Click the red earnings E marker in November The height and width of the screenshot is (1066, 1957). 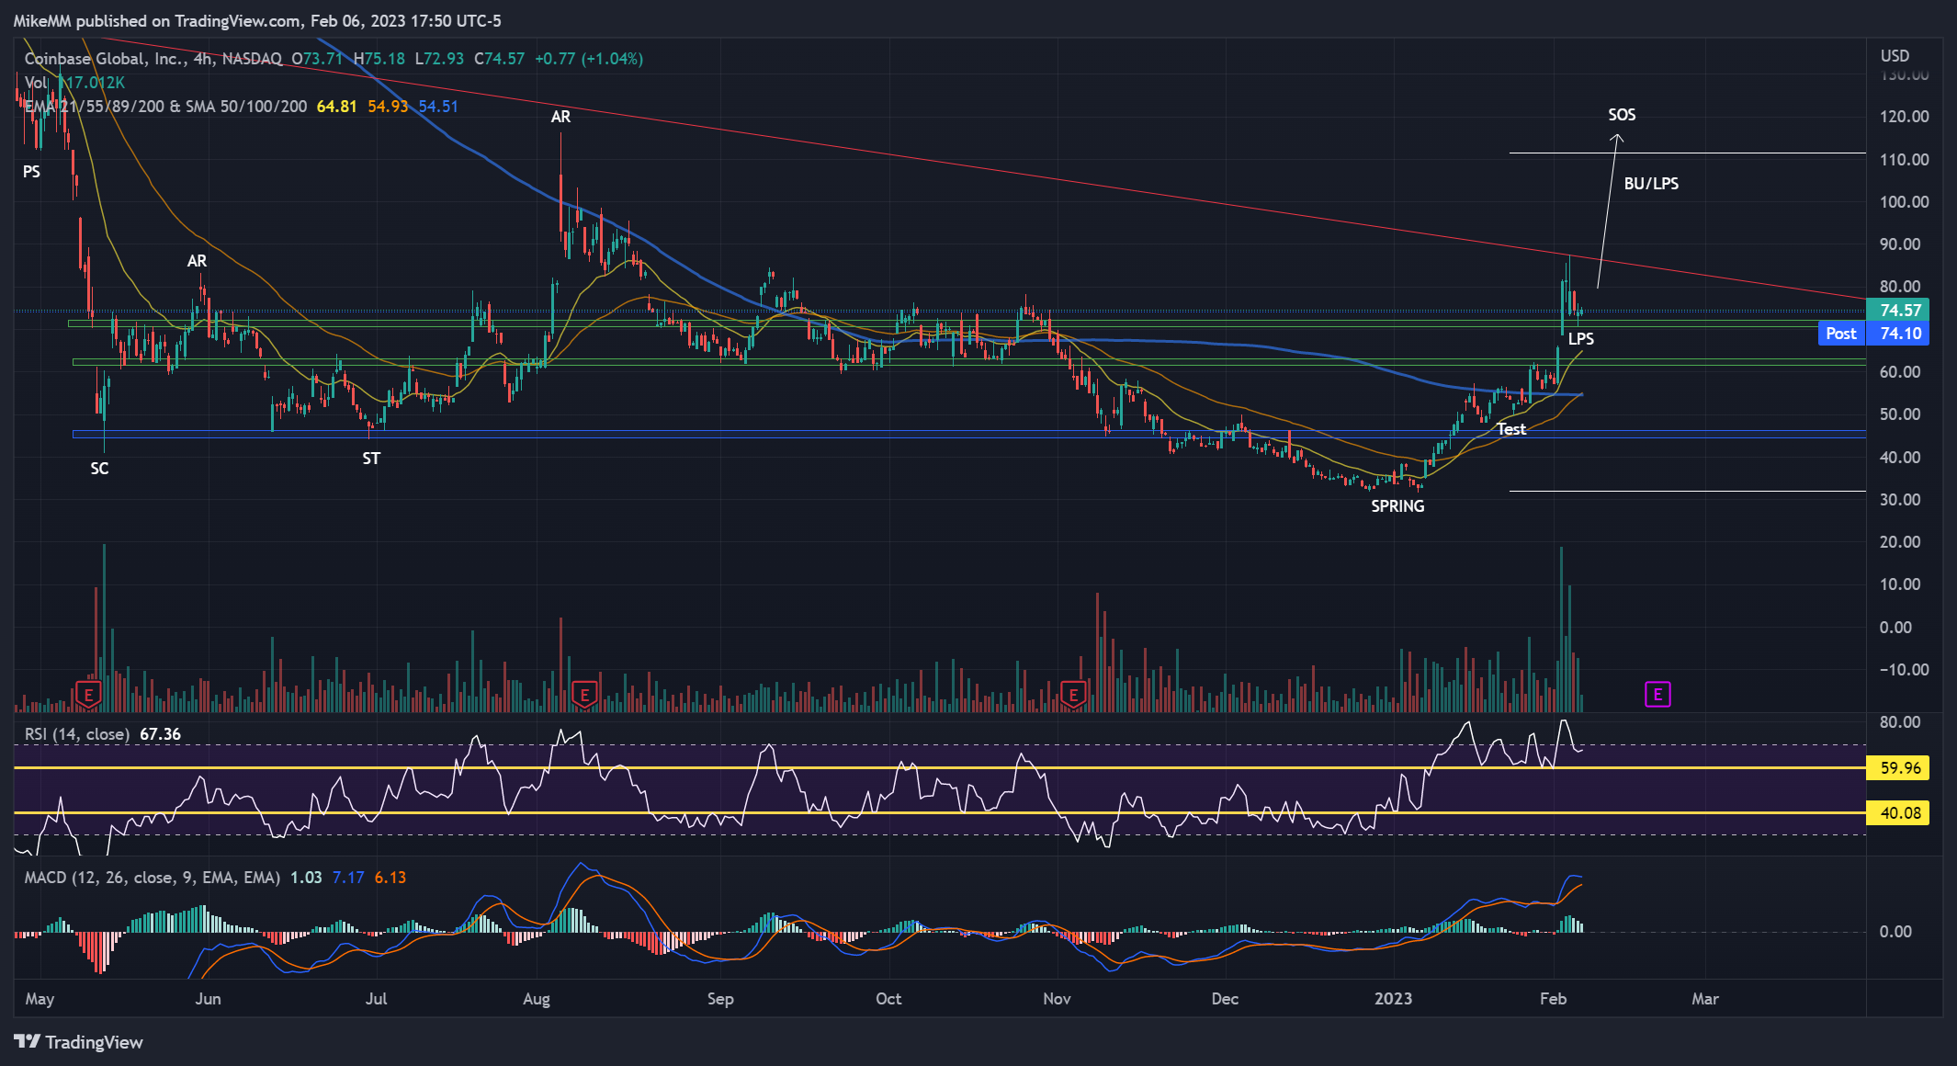(1073, 696)
